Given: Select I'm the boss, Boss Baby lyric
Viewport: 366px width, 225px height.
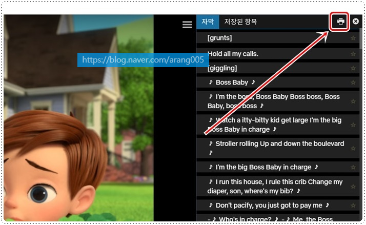Looking at the screenshot, I should (x=278, y=101).
